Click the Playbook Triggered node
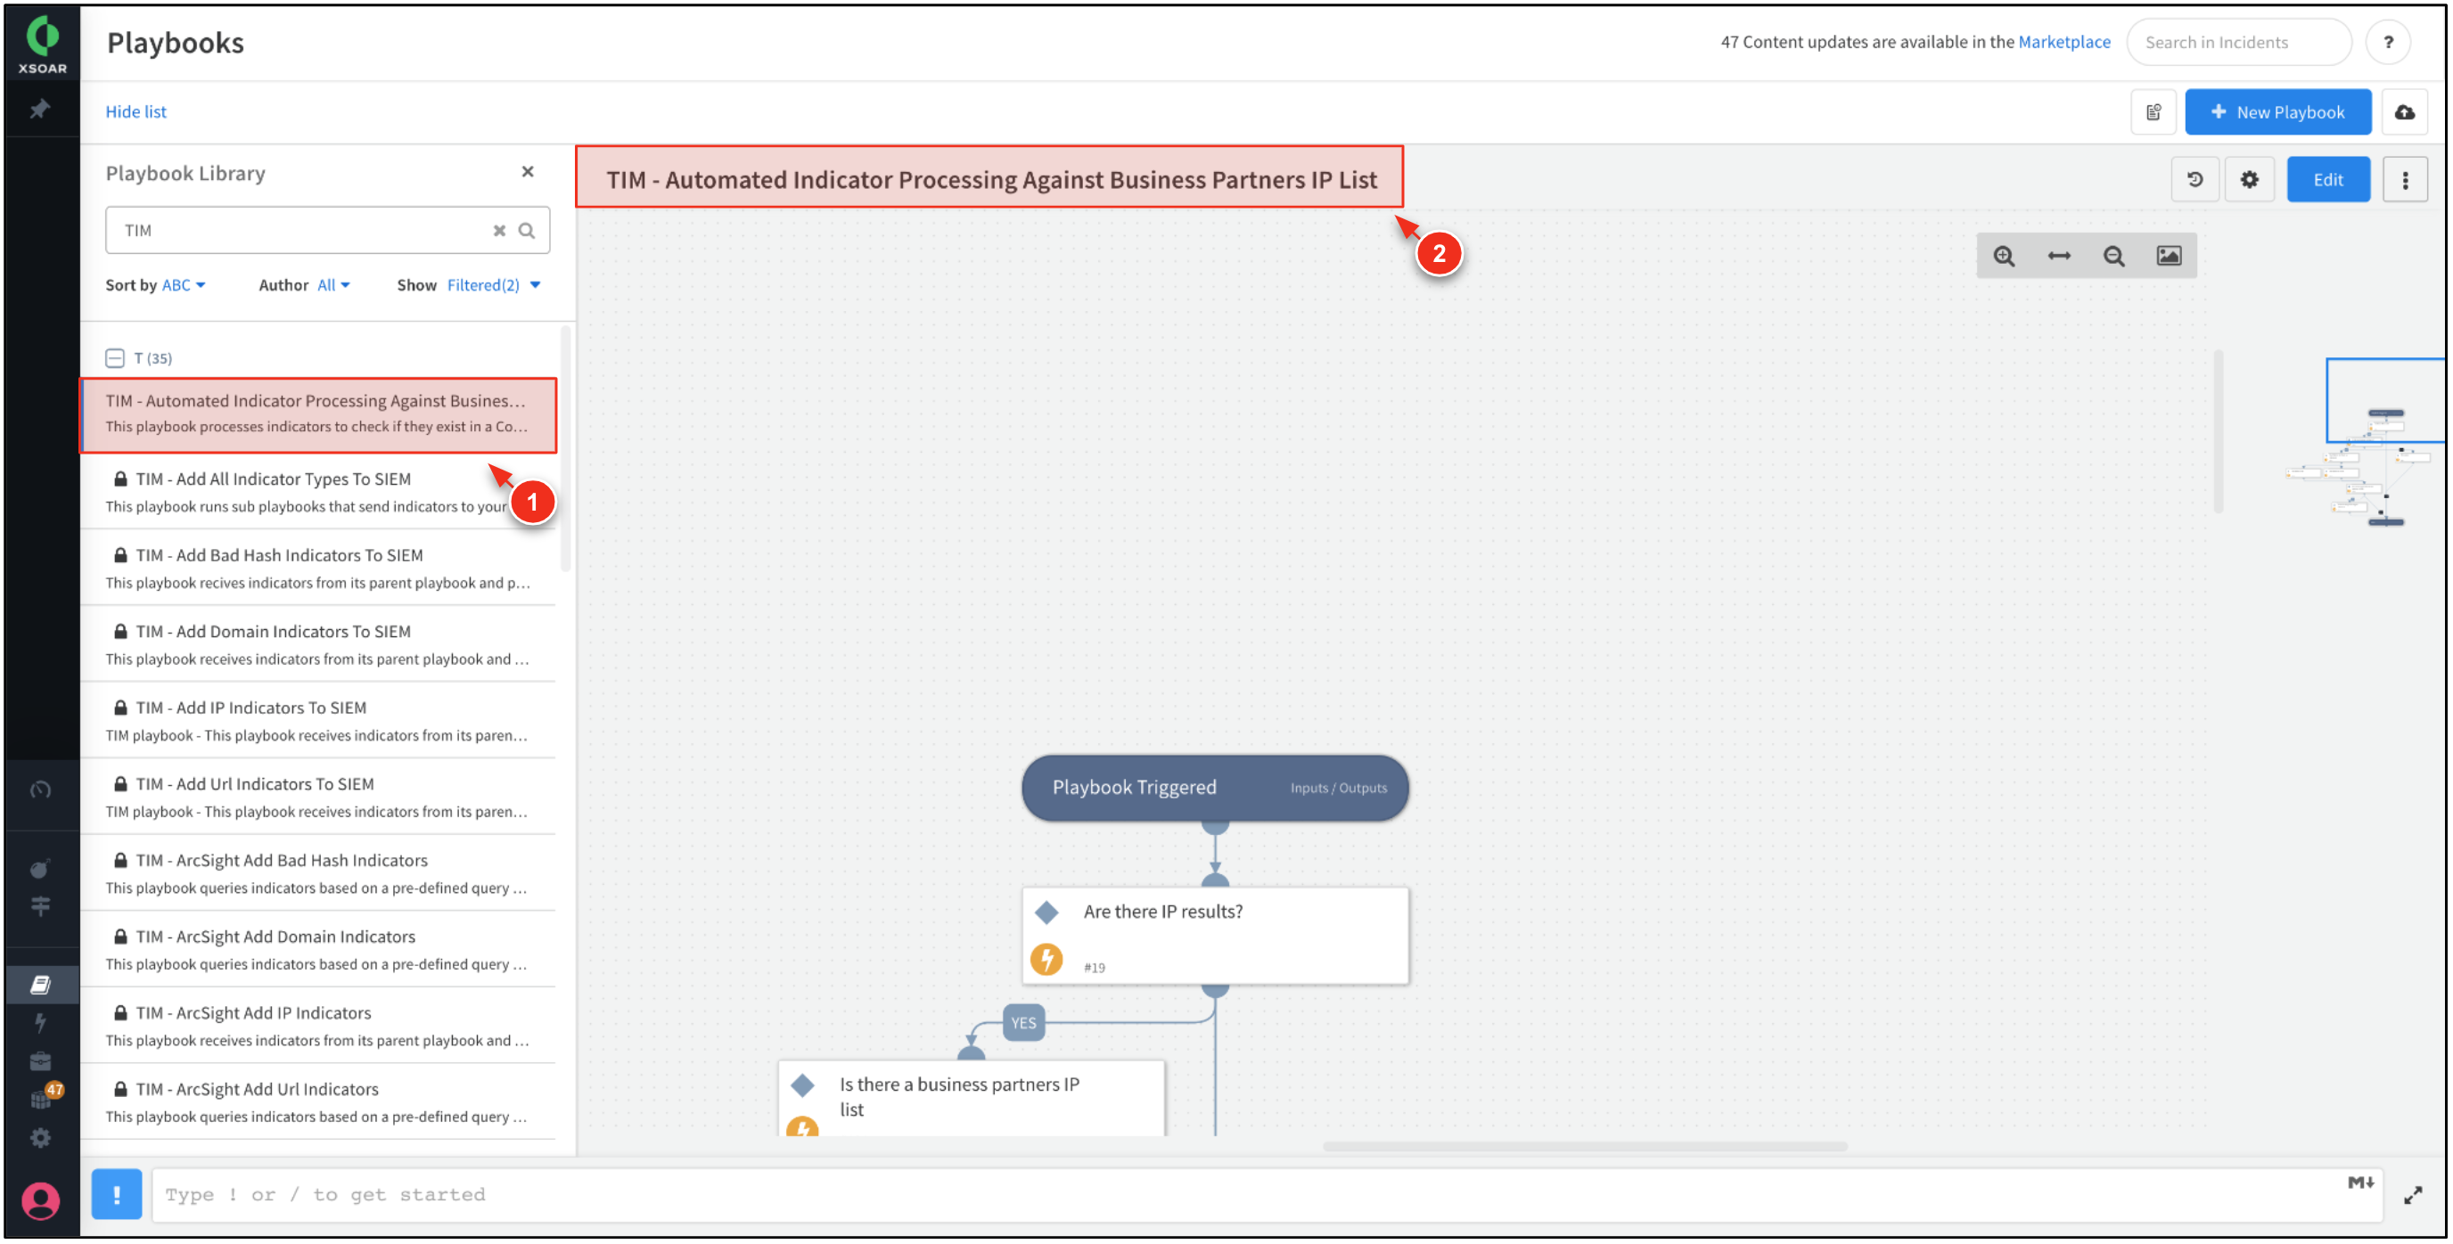The image size is (2453, 1244). point(1214,788)
